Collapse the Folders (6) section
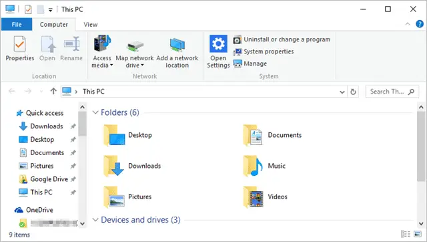 (x=95, y=112)
